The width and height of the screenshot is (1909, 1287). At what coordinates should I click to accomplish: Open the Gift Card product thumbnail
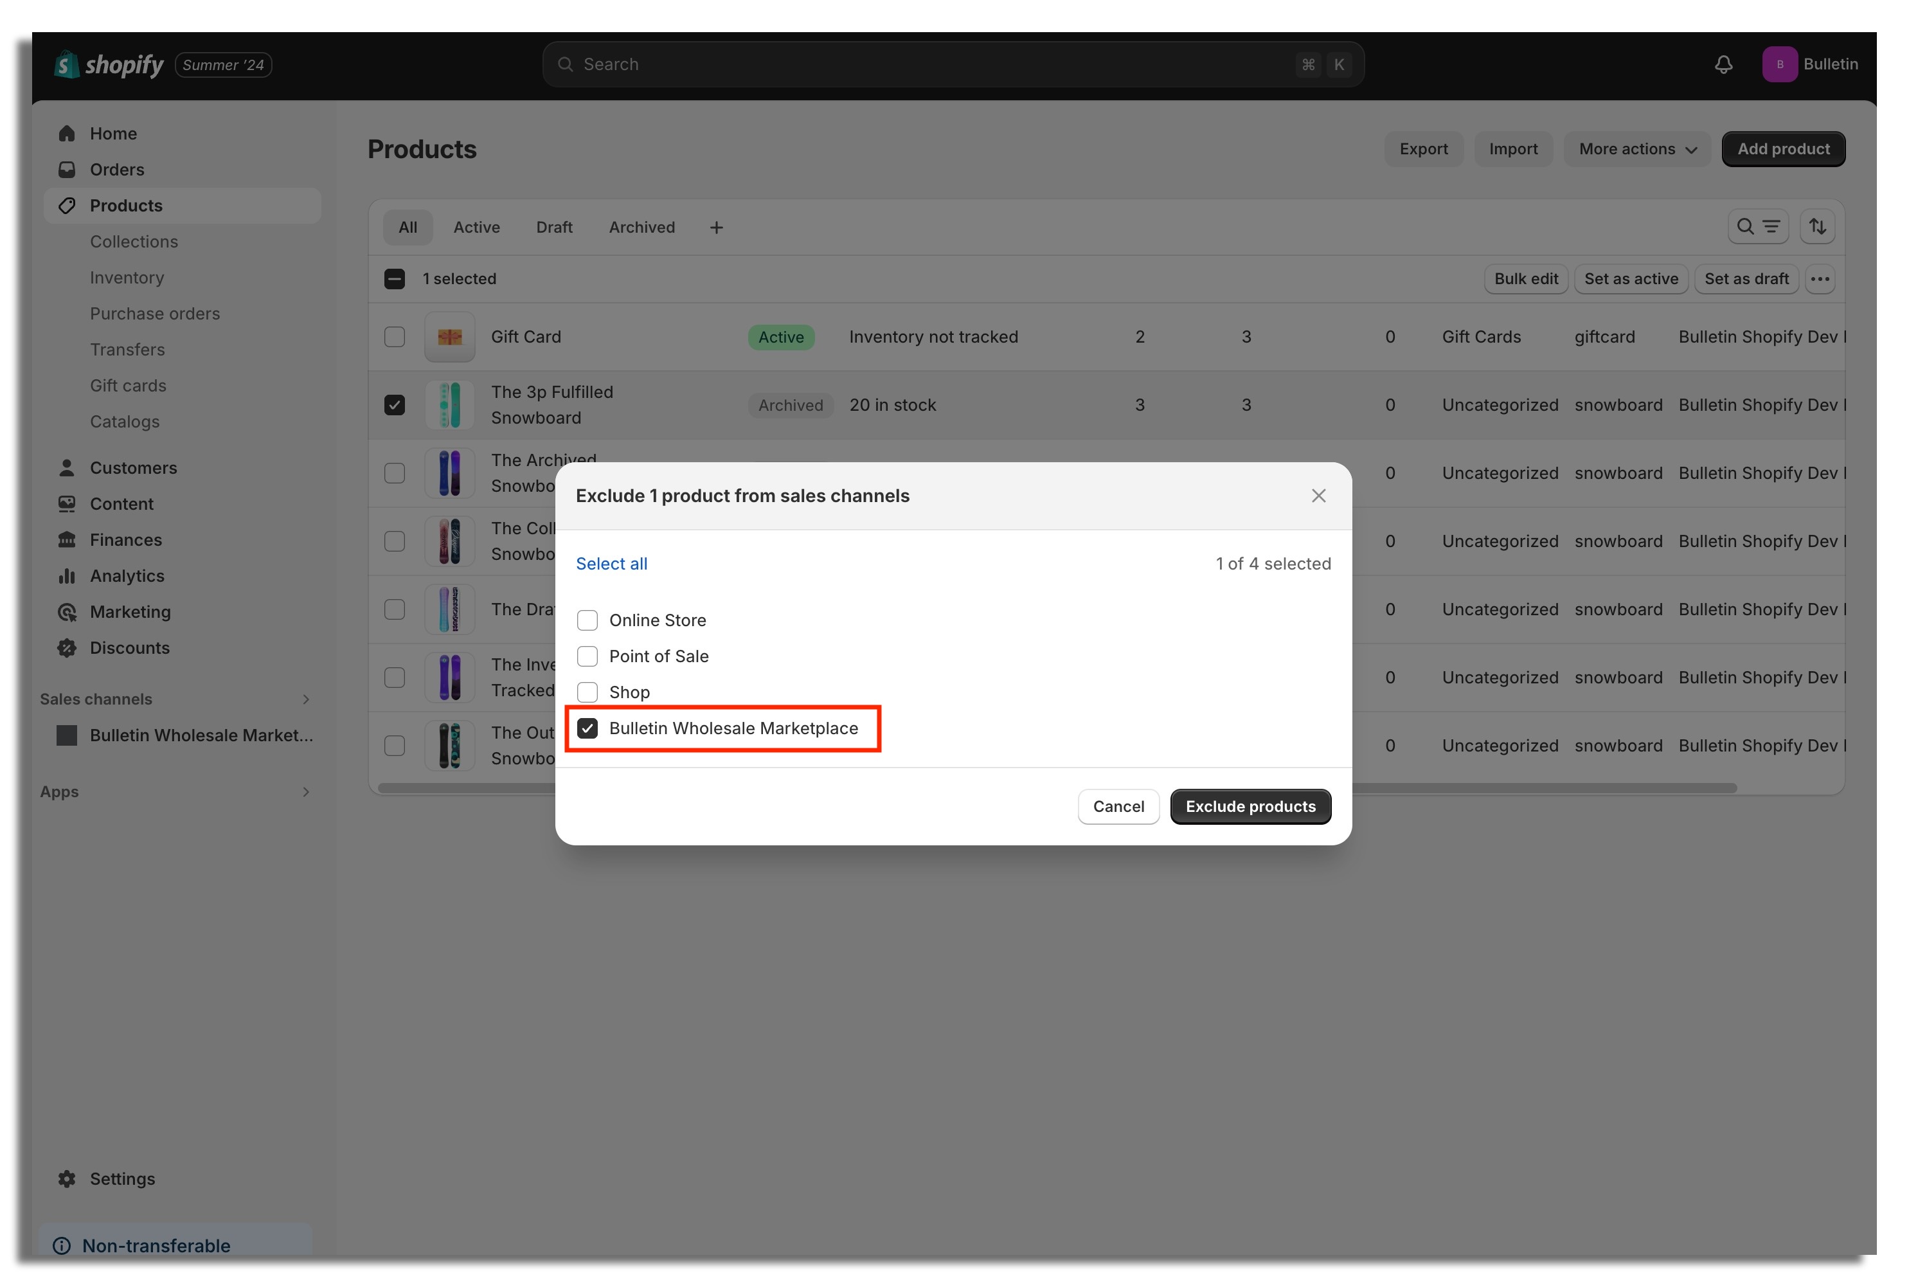click(x=450, y=337)
